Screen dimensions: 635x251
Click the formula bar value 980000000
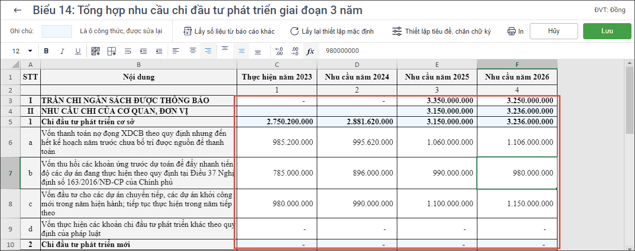click(342, 51)
